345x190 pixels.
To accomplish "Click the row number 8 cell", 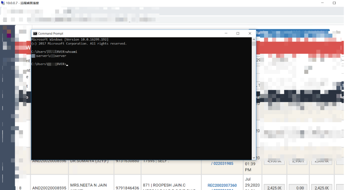I will (20, 188).
